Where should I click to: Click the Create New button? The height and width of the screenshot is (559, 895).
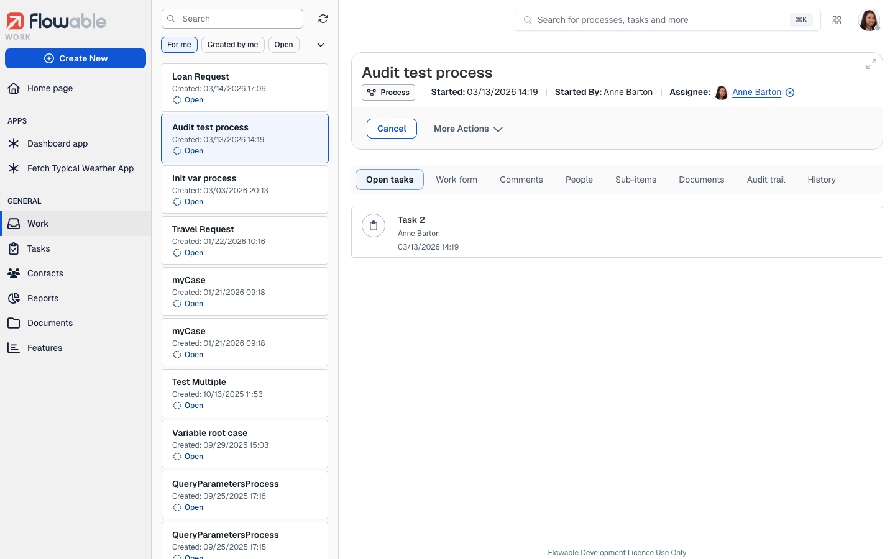coord(75,58)
